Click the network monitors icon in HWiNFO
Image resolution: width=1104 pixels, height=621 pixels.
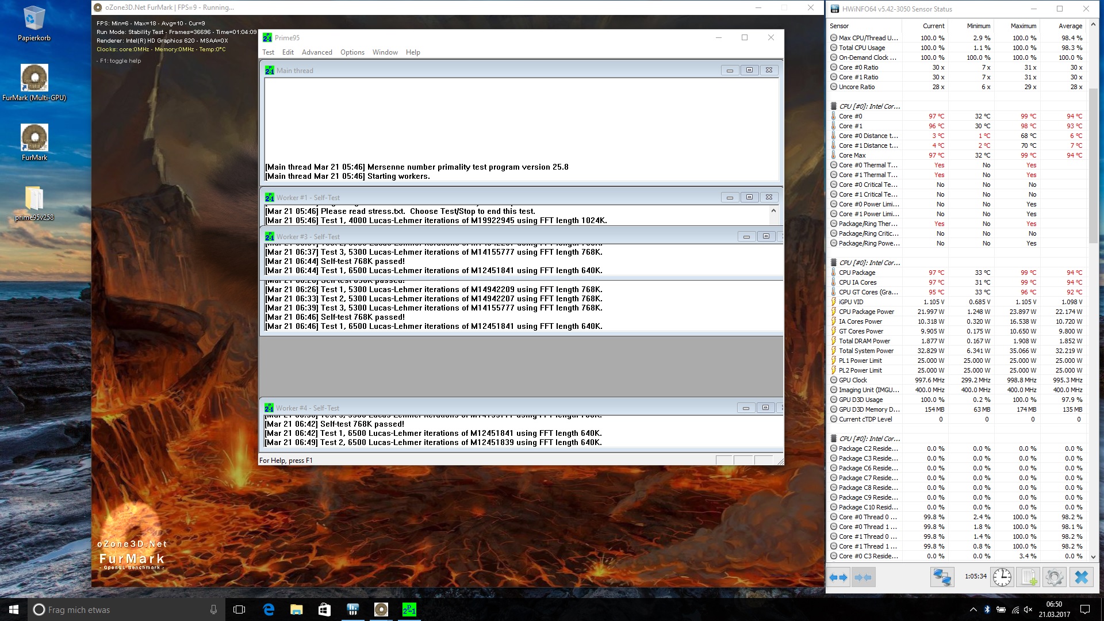[x=942, y=577]
